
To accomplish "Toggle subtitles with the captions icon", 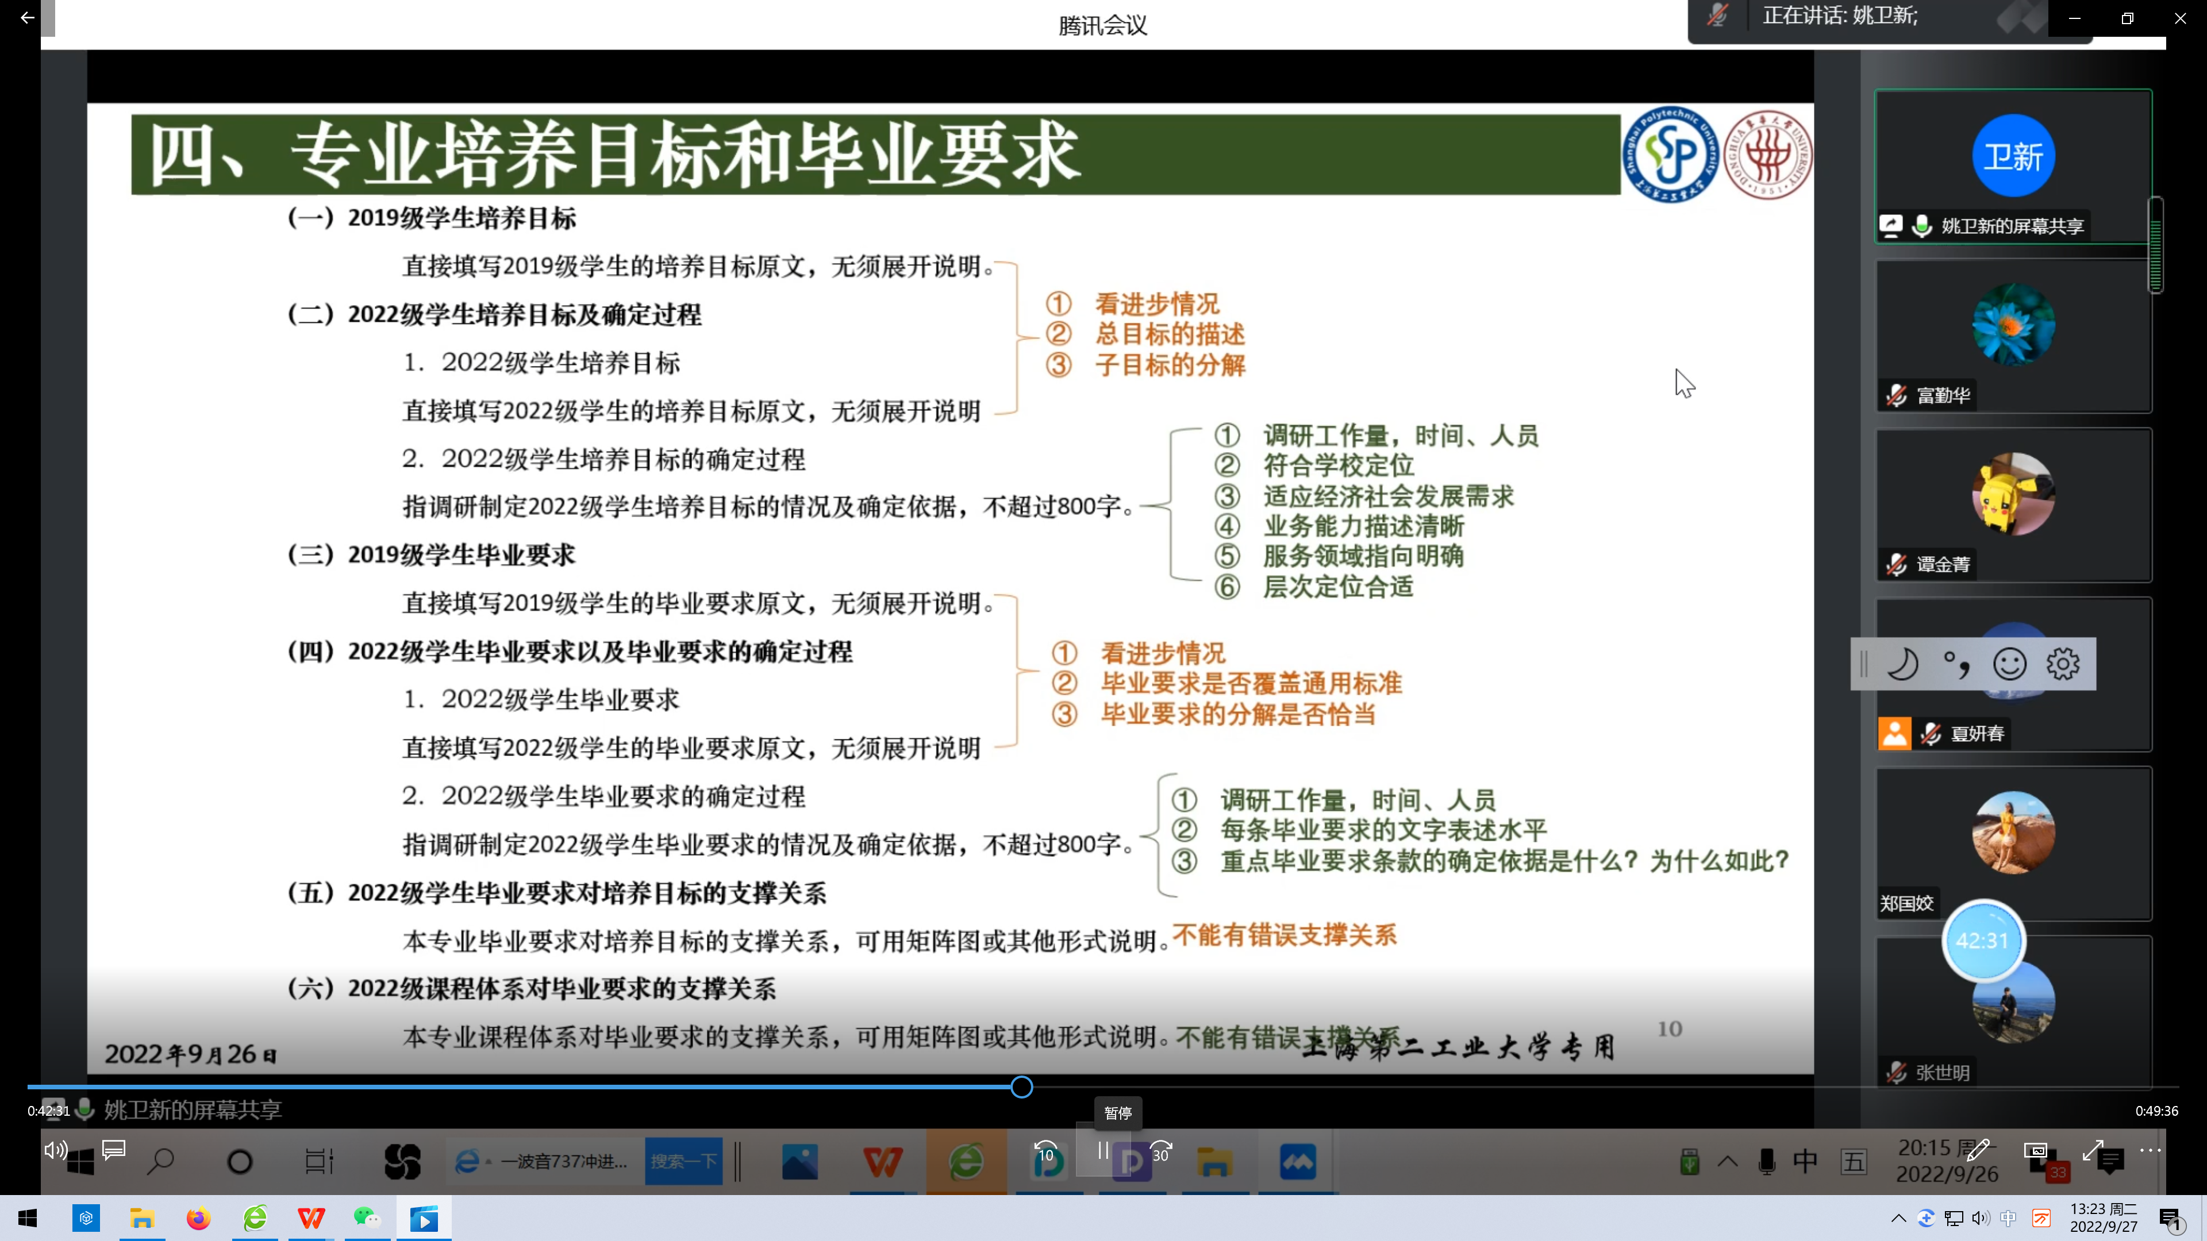I will tap(113, 1150).
